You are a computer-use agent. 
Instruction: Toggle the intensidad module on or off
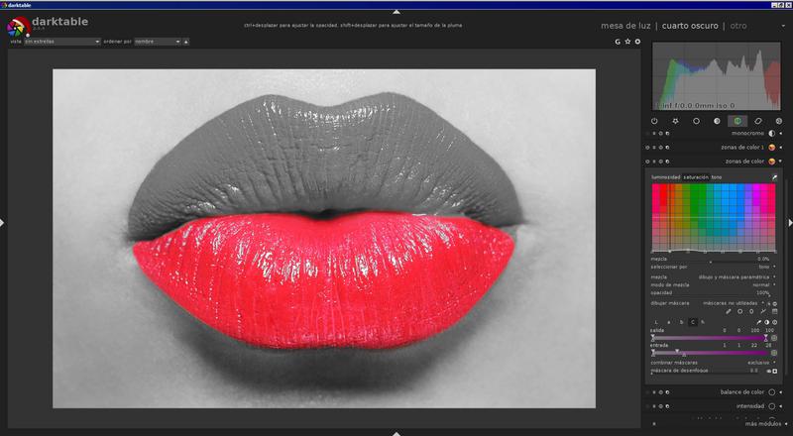pos(648,406)
